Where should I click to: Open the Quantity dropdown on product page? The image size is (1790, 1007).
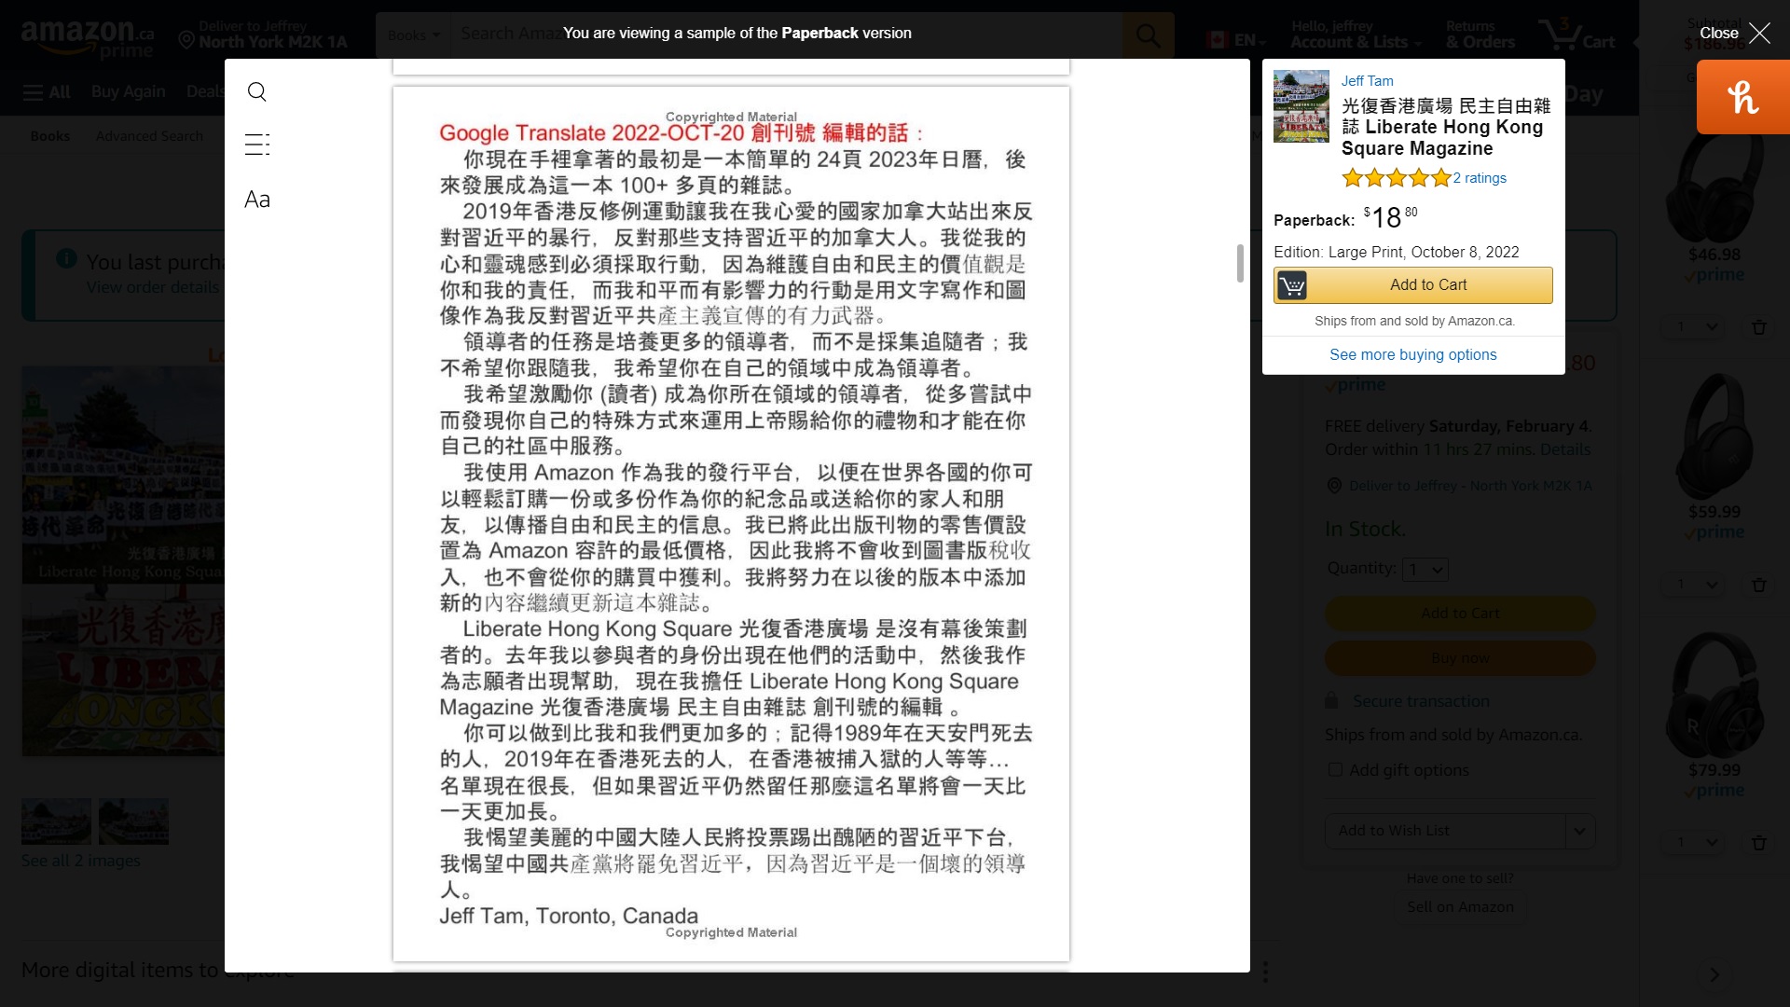pos(1425,570)
